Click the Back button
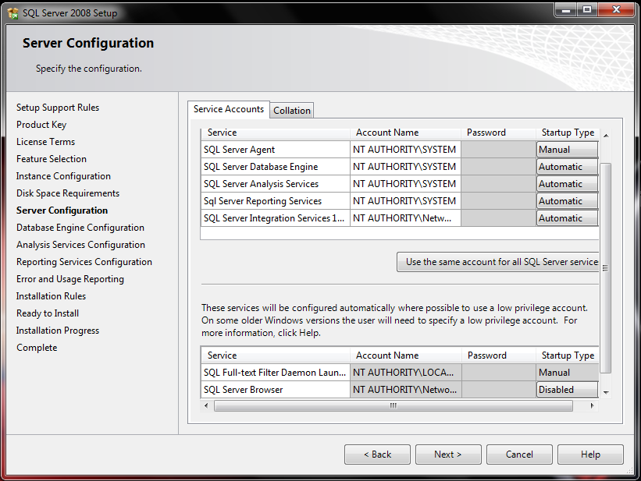641x481 pixels. click(377, 454)
